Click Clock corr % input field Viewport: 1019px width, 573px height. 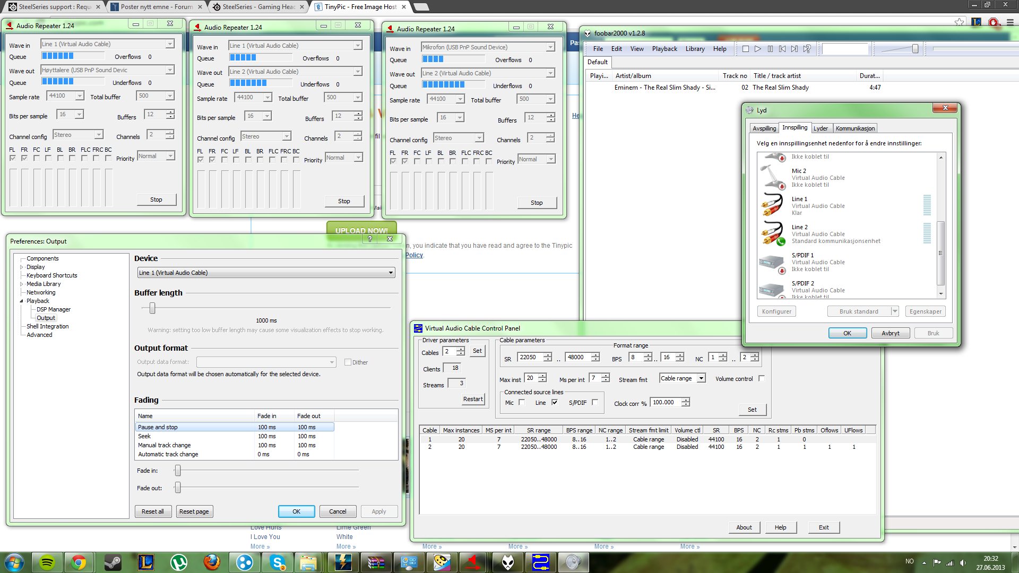tap(667, 402)
